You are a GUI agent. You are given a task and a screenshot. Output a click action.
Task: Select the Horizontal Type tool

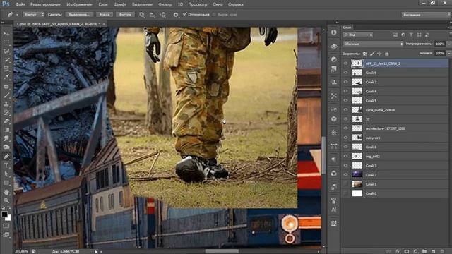click(6, 165)
